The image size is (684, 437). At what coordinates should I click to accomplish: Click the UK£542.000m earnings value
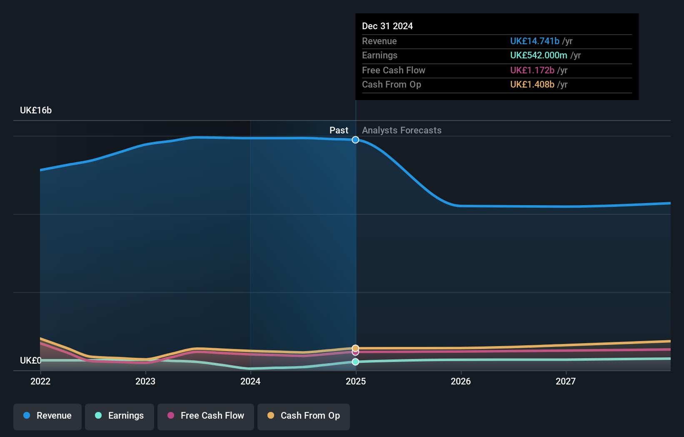click(x=539, y=55)
